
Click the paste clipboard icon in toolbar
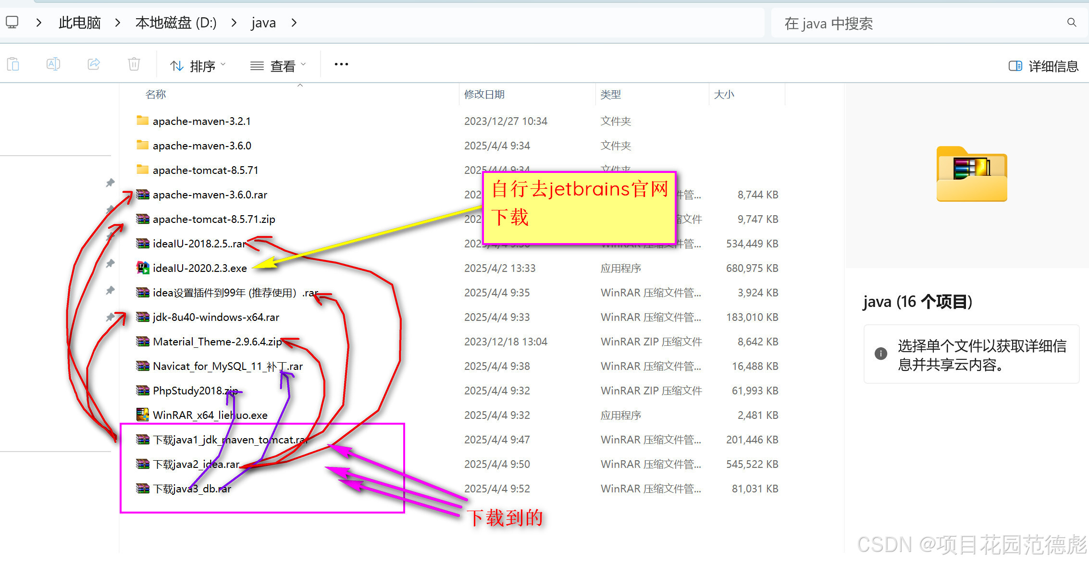point(13,64)
